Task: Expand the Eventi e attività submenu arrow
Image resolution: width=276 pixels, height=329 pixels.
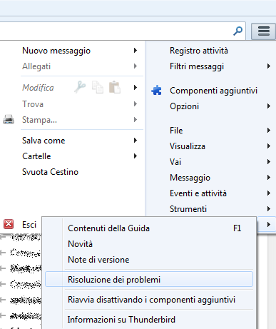Action: click(269, 193)
